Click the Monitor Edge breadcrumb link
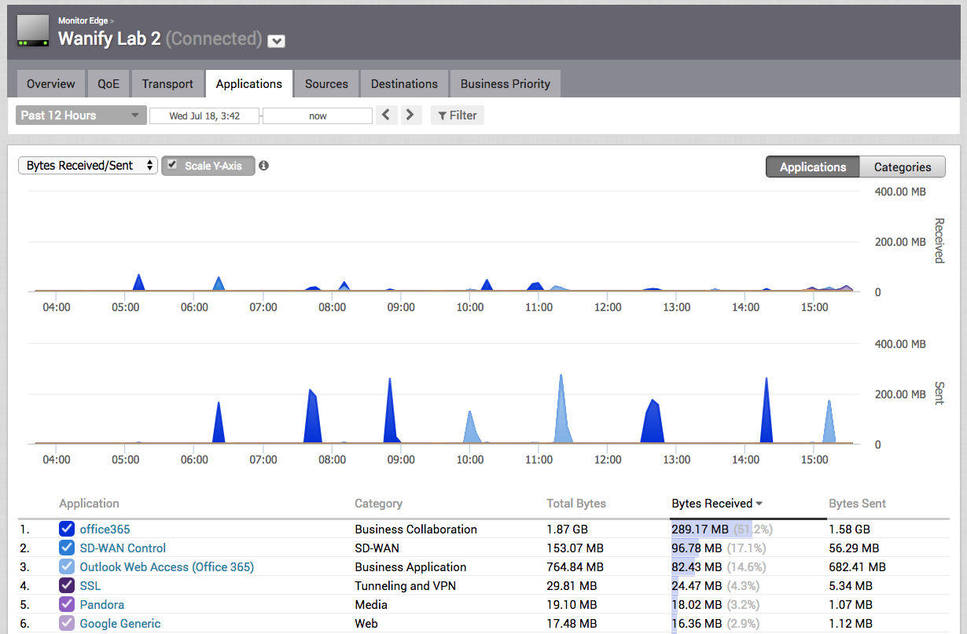This screenshot has width=967, height=634. click(x=83, y=20)
